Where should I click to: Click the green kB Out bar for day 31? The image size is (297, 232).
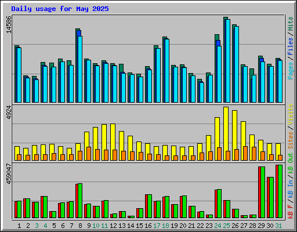(x=280, y=191)
